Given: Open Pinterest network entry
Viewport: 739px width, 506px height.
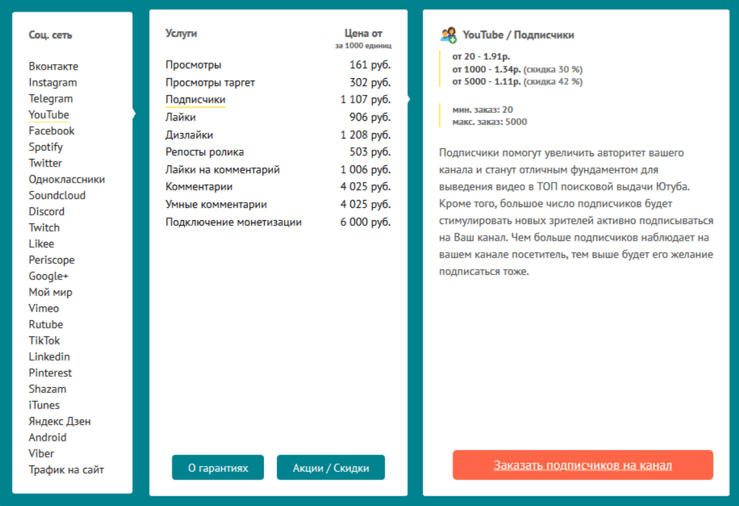Looking at the screenshot, I should (50, 372).
